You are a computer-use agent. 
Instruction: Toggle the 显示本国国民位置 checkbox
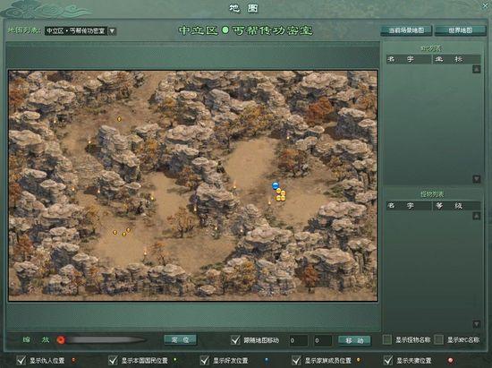pyautogui.click(x=113, y=361)
